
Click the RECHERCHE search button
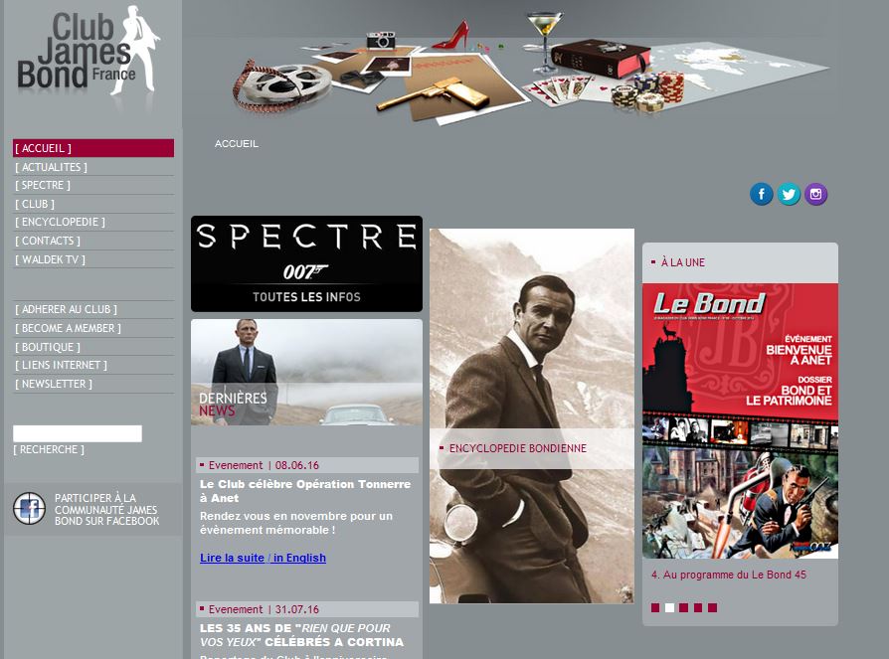(49, 449)
